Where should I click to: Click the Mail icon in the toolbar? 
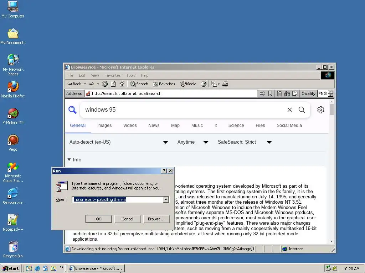click(x=214, y=84)
